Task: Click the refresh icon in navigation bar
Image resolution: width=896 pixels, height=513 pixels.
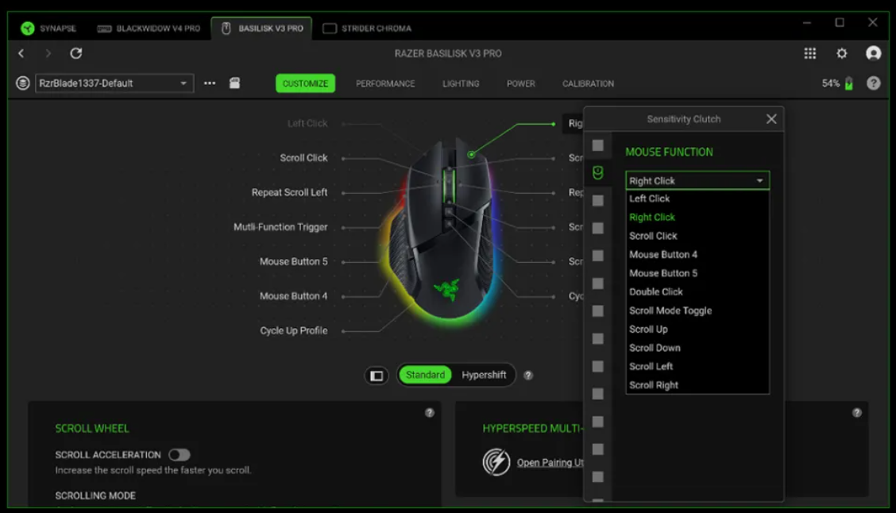Action: pyautogui.click(x=76, y=53)
